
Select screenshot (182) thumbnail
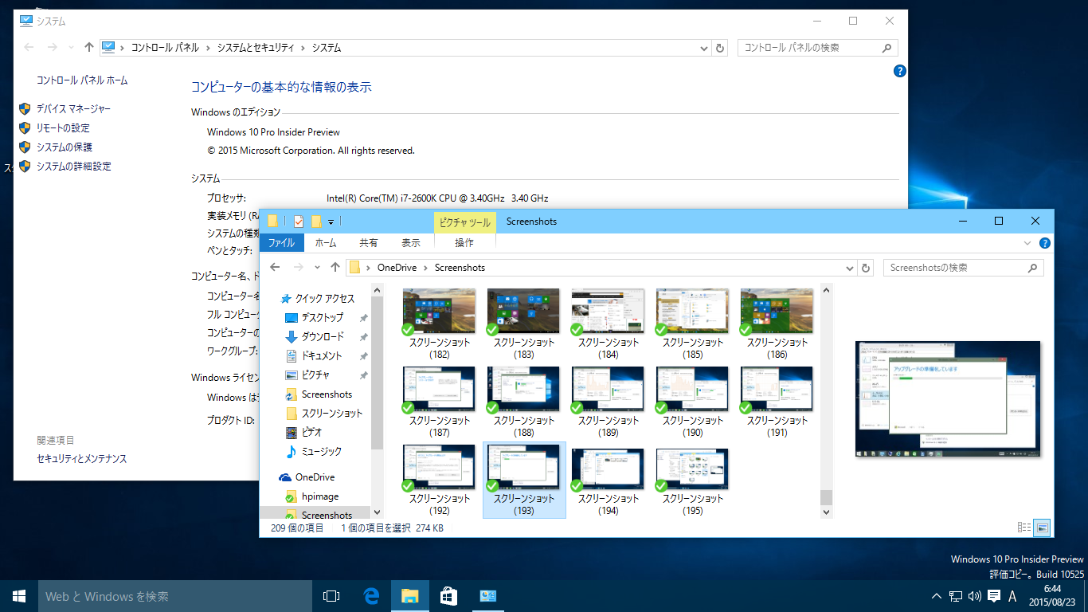439,324
